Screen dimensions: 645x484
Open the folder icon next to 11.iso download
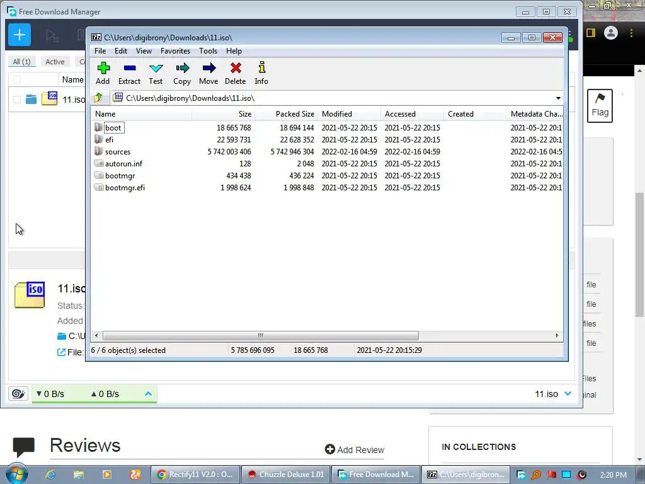pos(31,99)
